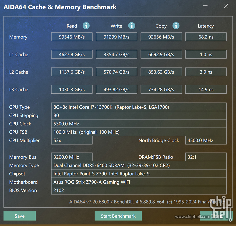The image size is (236, 226).
Task: Click the AIDA64 Cache & Memory Benchmark title
Action: (x=60, y=7)
